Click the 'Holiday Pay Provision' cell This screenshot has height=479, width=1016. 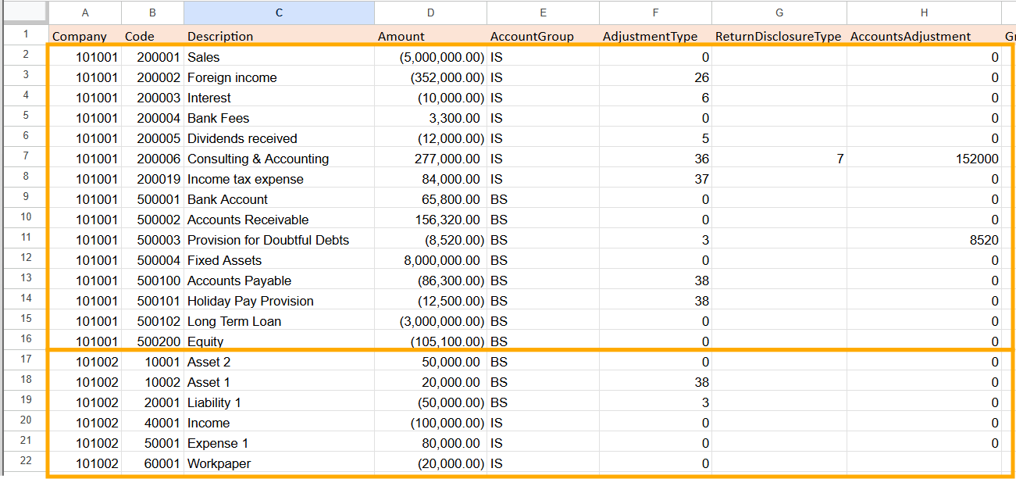(280, 301)
